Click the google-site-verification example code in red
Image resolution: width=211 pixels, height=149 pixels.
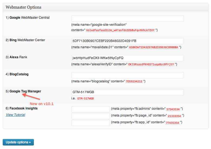coord(120,30)
